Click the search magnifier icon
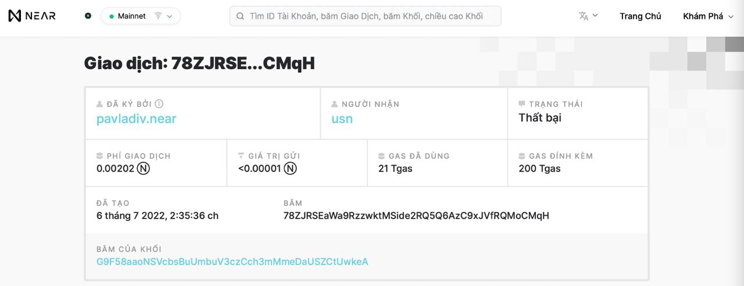744x286 pixels. (240, 16)
